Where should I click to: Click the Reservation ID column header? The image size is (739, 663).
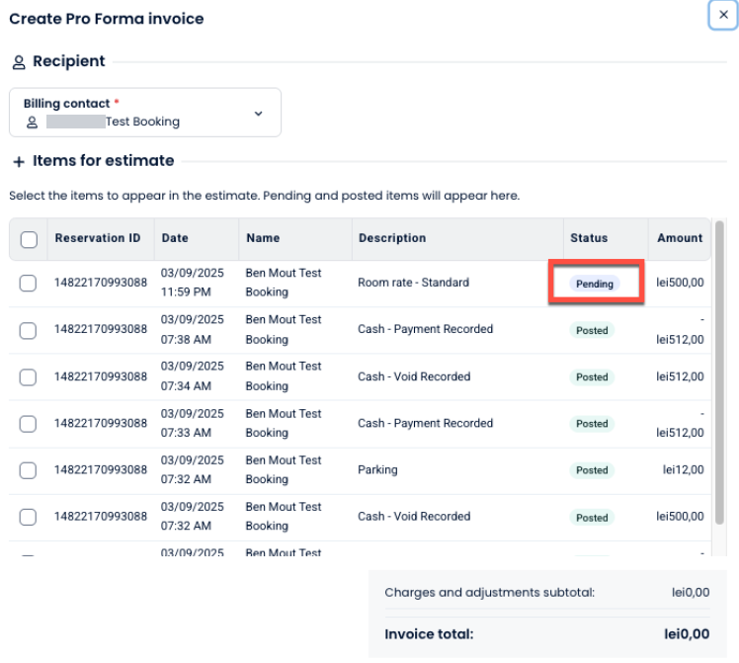point(98,238)
